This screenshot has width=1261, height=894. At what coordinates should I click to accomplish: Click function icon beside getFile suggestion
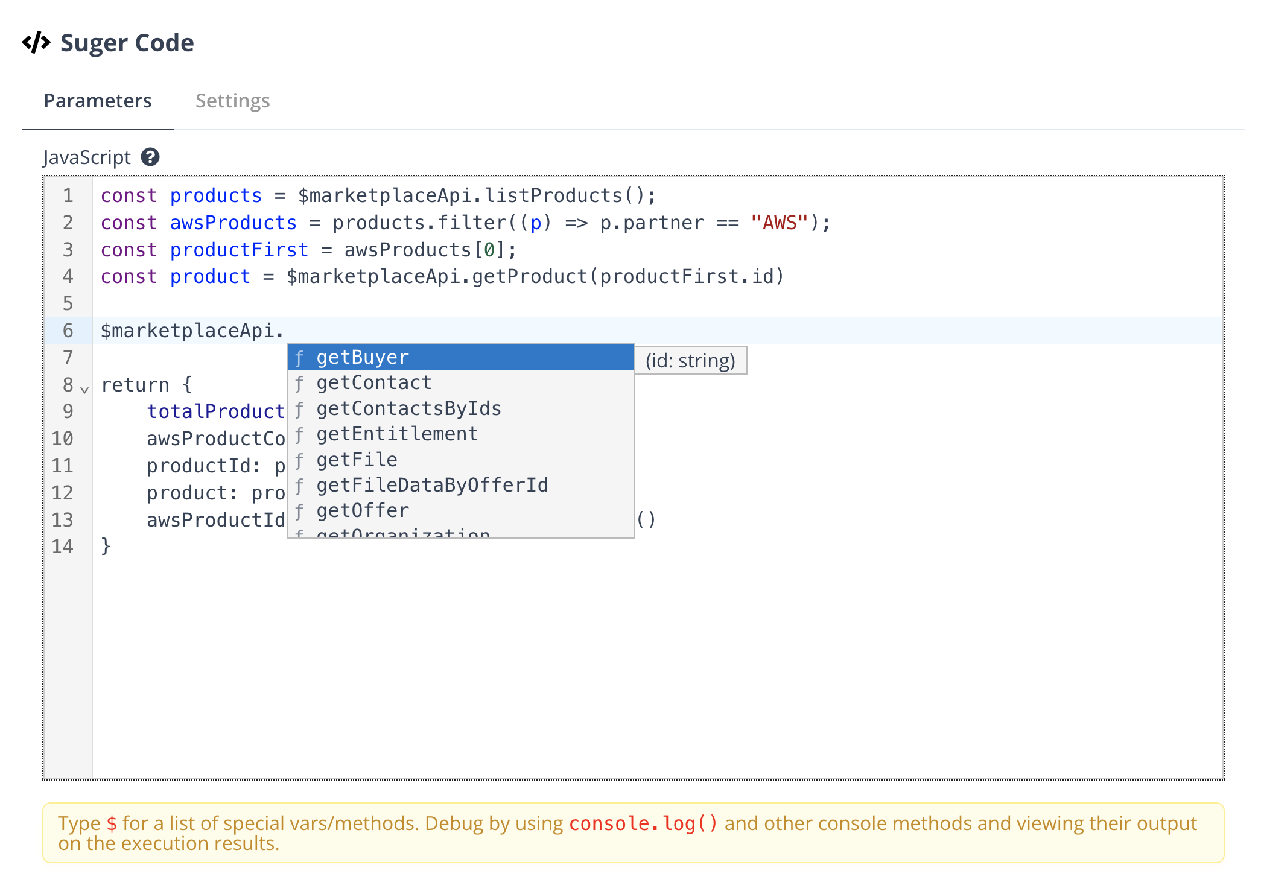299,460
